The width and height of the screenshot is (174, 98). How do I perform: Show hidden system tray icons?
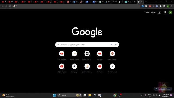142,95
